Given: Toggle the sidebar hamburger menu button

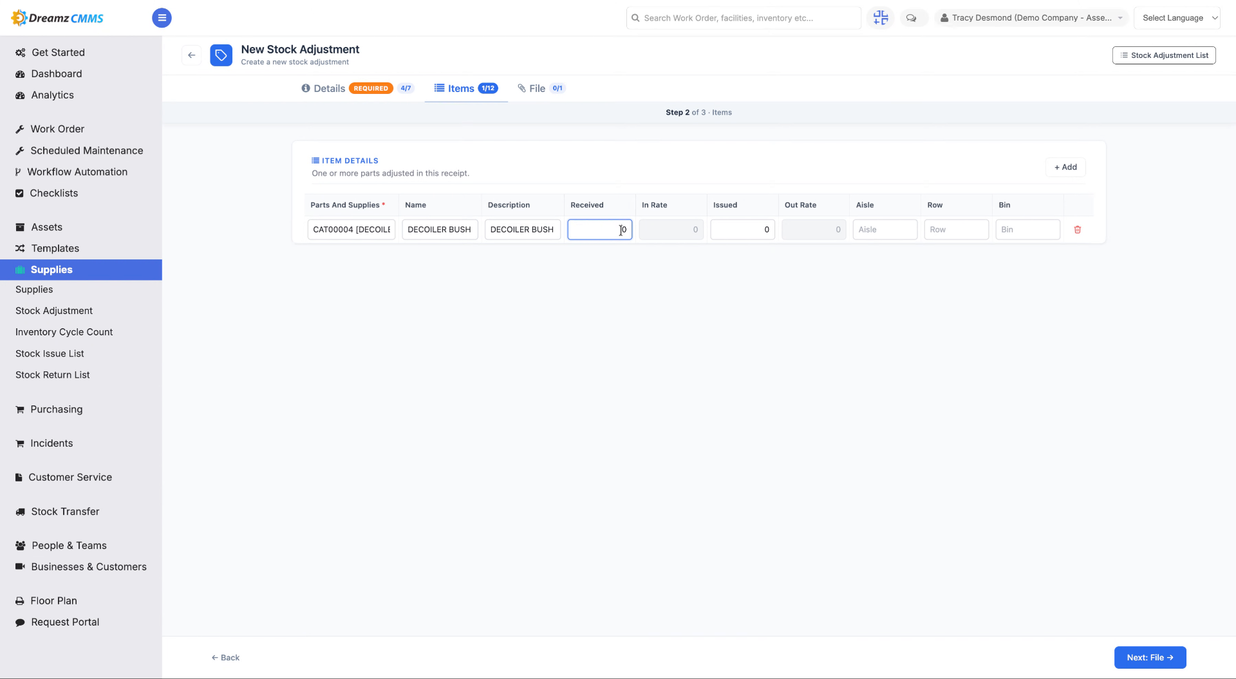Looking at the screenshot, I should click(x=162, y=18).
